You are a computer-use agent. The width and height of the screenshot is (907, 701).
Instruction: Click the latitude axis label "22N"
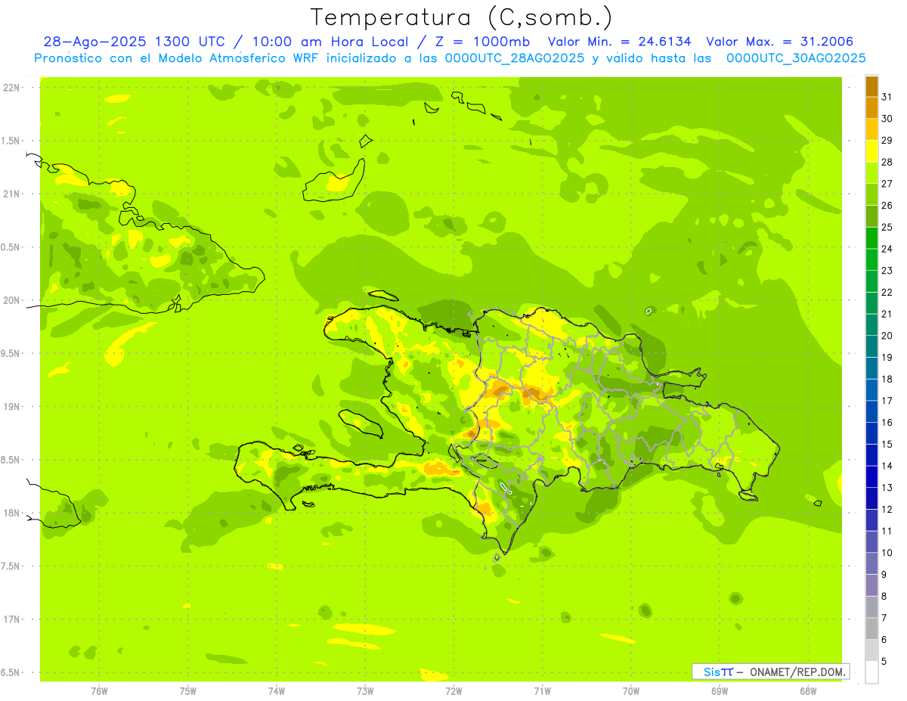(x=12, y=87)
